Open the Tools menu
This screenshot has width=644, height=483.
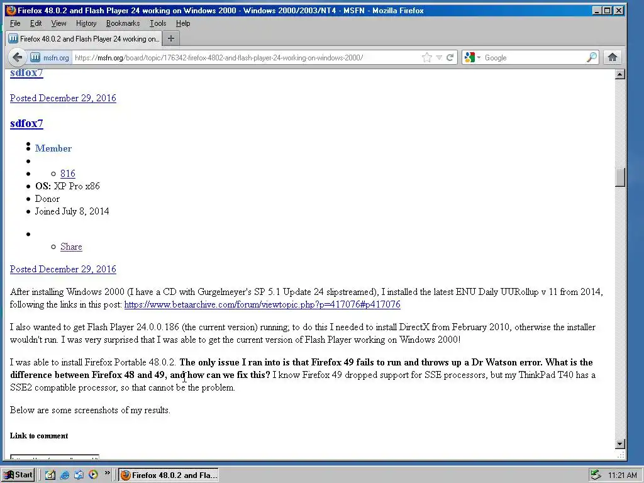(x=158, y=23)
